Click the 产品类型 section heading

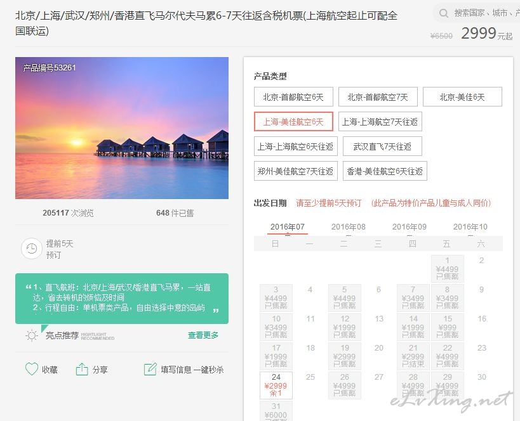[x=270, y=77]
